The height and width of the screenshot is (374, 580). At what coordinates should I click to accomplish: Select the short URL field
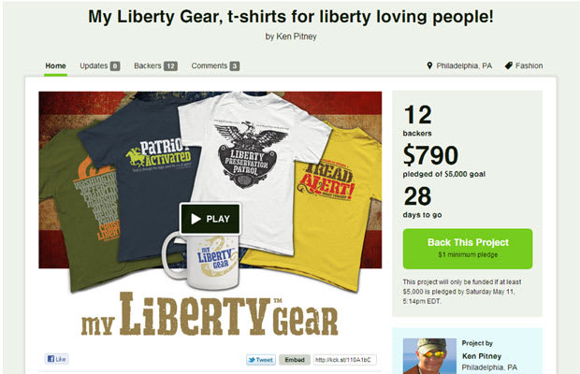[345, 360]
